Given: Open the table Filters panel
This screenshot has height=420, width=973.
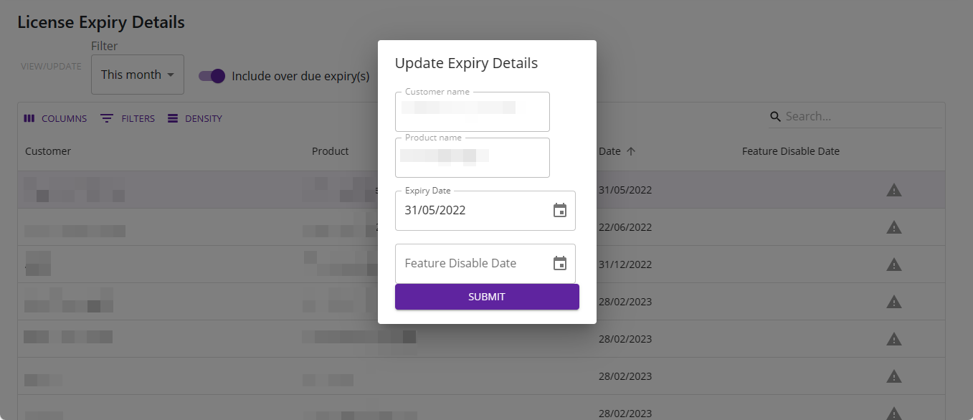Looking at the screenshot, I should click(128, 119).
